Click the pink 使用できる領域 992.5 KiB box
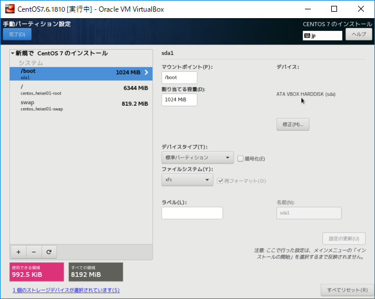Screen dimensions: 375x299 pyautogui.click(x=37, y=272)
